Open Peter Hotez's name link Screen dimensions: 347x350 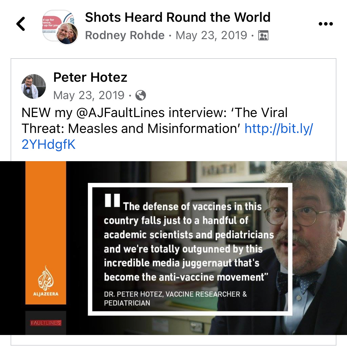tap(90, 77)
